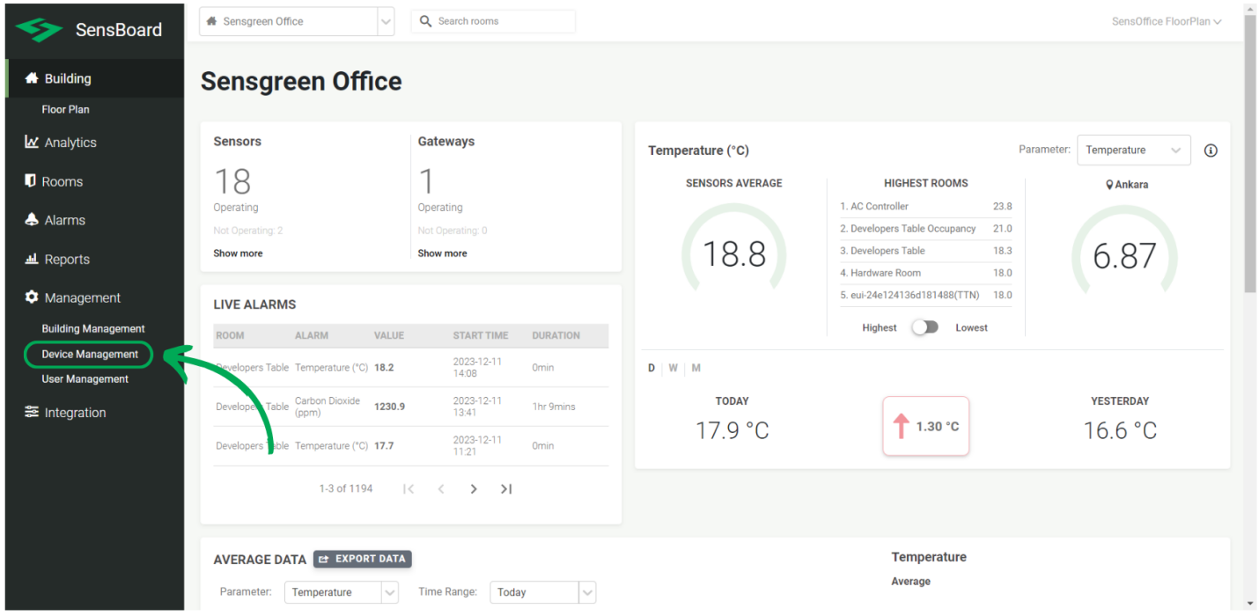Screen dimensions: 1259x616
Task: Click yesterday's 16.6 °C temperature value
Action: click(1120, 431)
